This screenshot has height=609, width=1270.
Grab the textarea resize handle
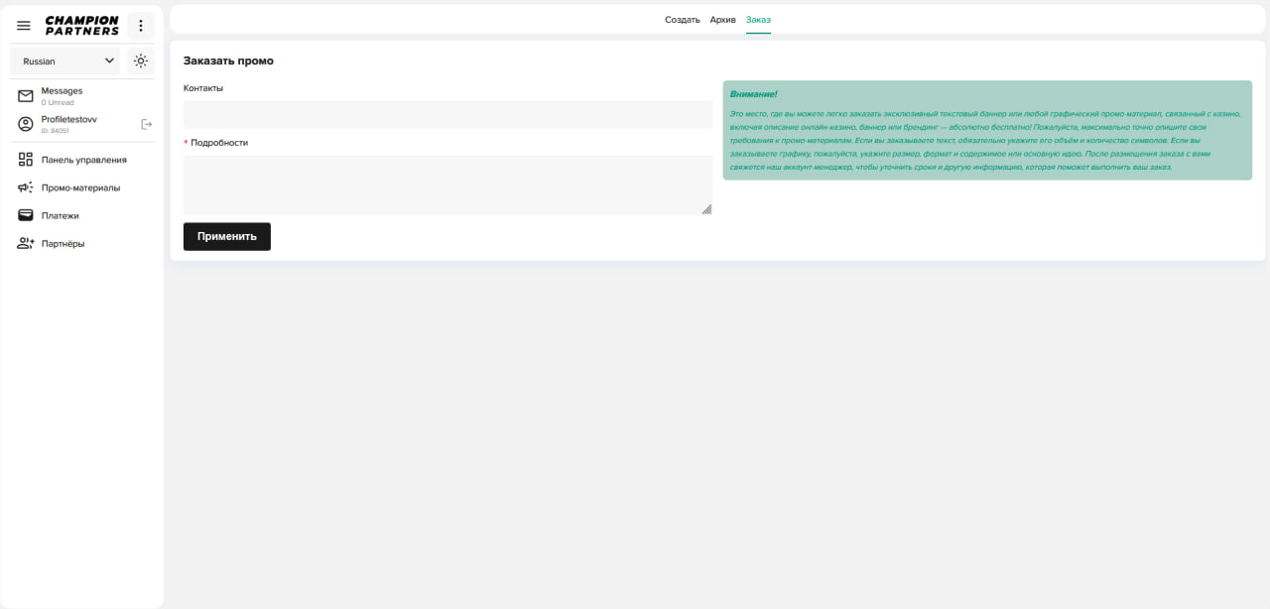[x=706, y=209]
